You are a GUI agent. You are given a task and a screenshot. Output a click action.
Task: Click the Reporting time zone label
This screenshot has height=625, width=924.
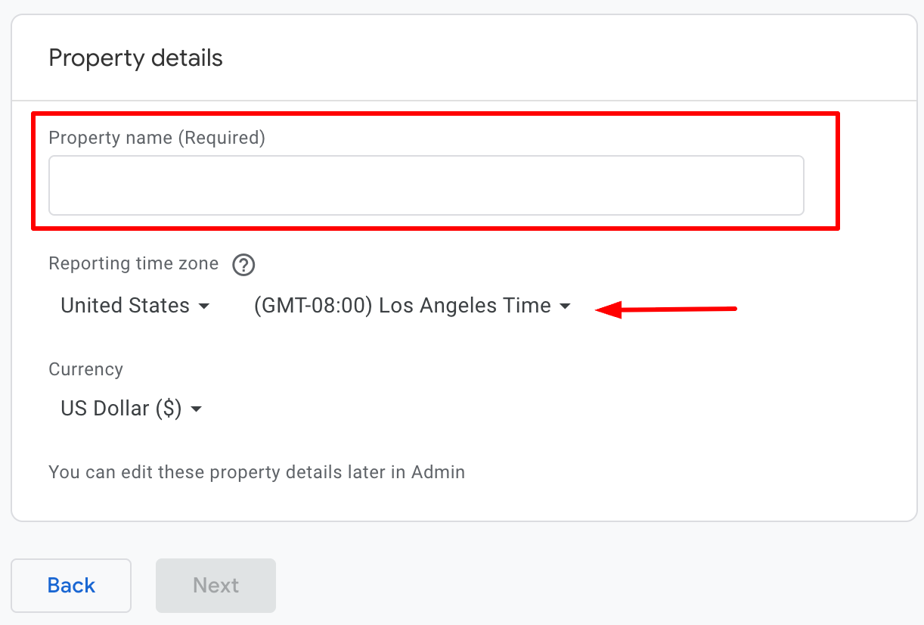[x=133, y=263]
